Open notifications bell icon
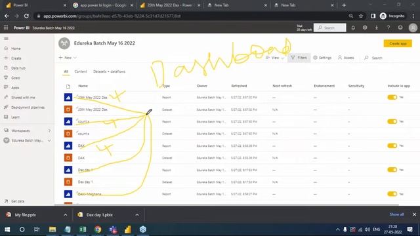The image size is (420, 236). click(x=353, y=28)
